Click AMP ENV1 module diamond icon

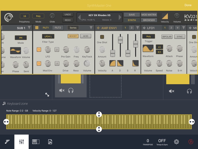[98, 28]
